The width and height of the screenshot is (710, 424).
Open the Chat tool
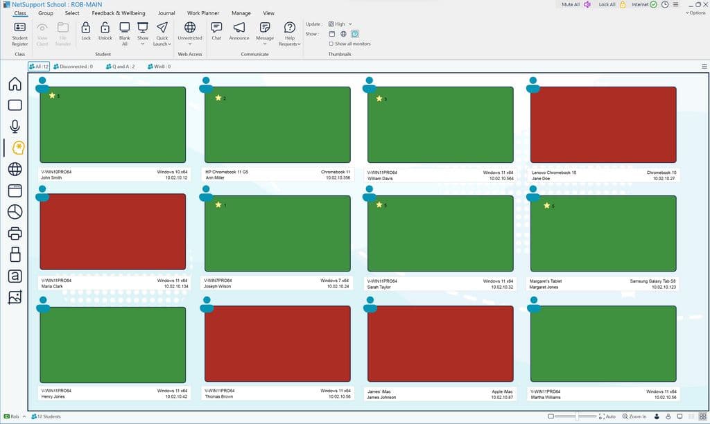tap(216, 30)
